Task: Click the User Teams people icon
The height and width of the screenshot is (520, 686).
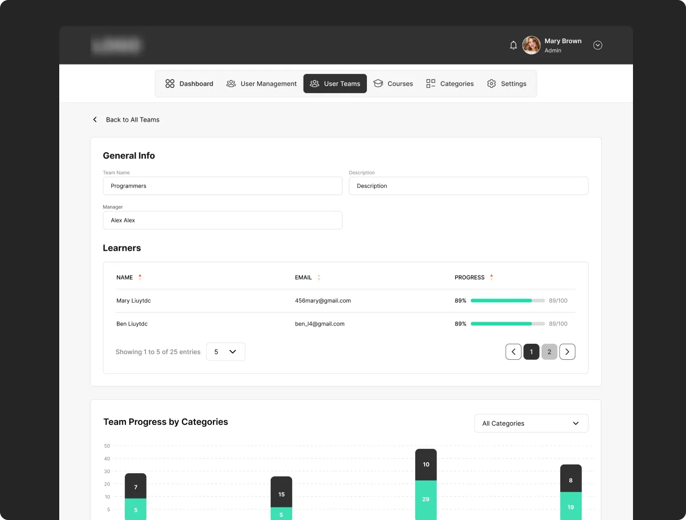Action: (314, 84)
